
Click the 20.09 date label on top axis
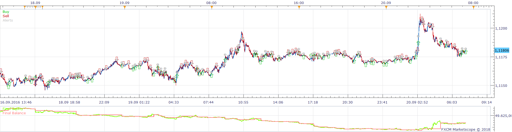[x=386, y=3]
